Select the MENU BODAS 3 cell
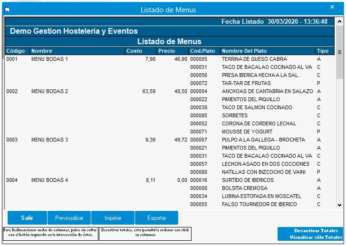 (x=49, y=140)
